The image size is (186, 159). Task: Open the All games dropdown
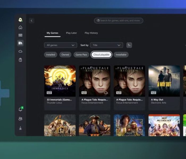61,45
